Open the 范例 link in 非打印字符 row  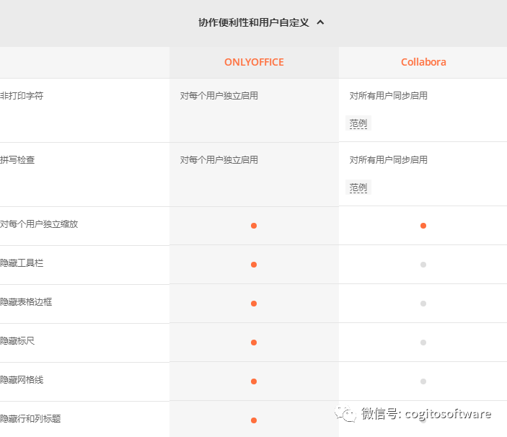click(358, 123)
